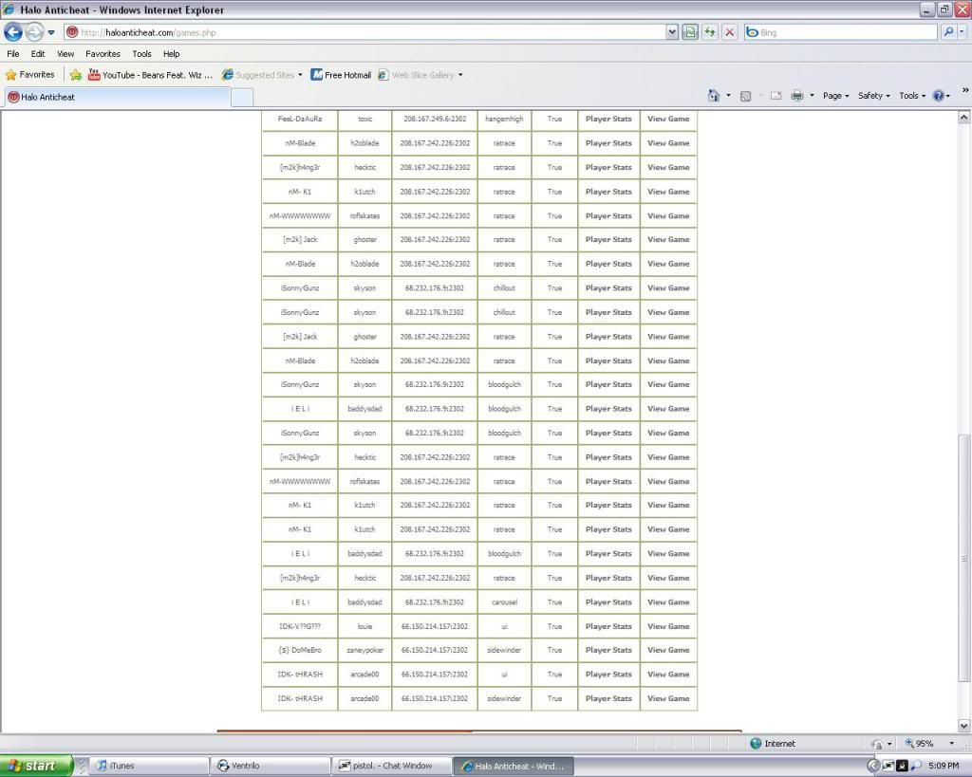Click the Home icon in command bar
Viewport: 972px width, 777px height.
714,96
